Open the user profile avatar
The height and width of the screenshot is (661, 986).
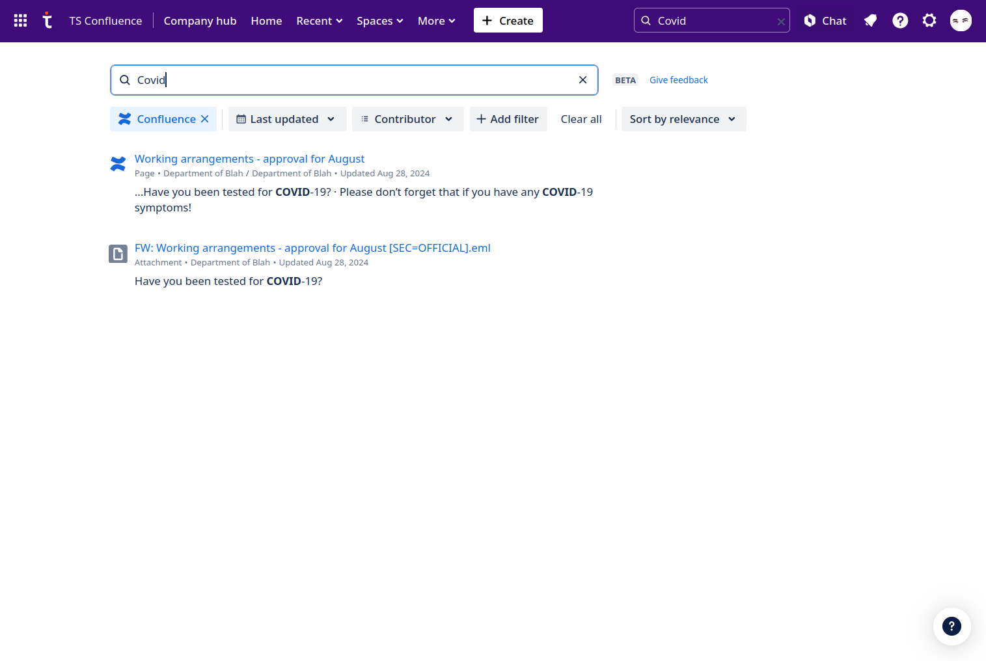(x=961, y=21)
